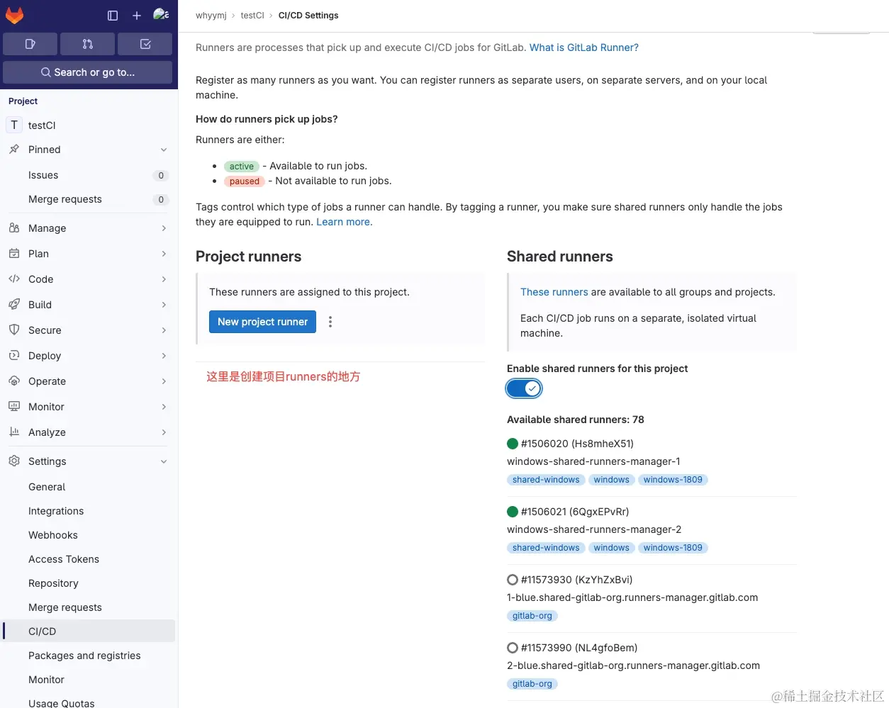Collapse the Settings section in sidebar
This screenshot has width=889, height=708.
coord(164,461)
